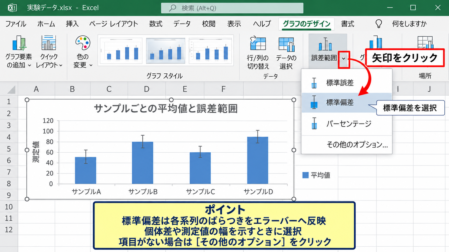Screen dimensions: 449x252
Task: Click the 標準誤差 error bar icon
Action: pyautogui.click(x=314, y=83)
